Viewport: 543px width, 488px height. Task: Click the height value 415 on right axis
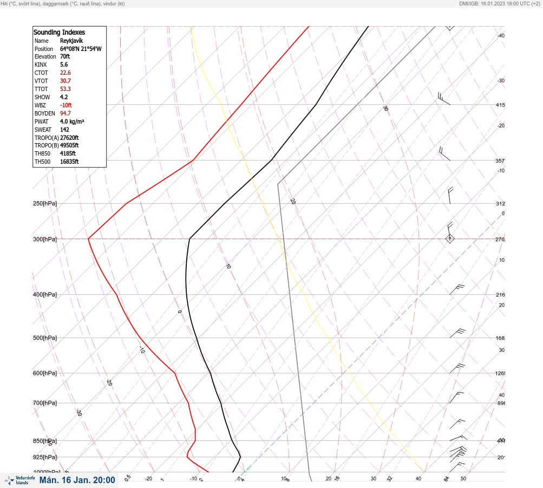coord(500,105)
